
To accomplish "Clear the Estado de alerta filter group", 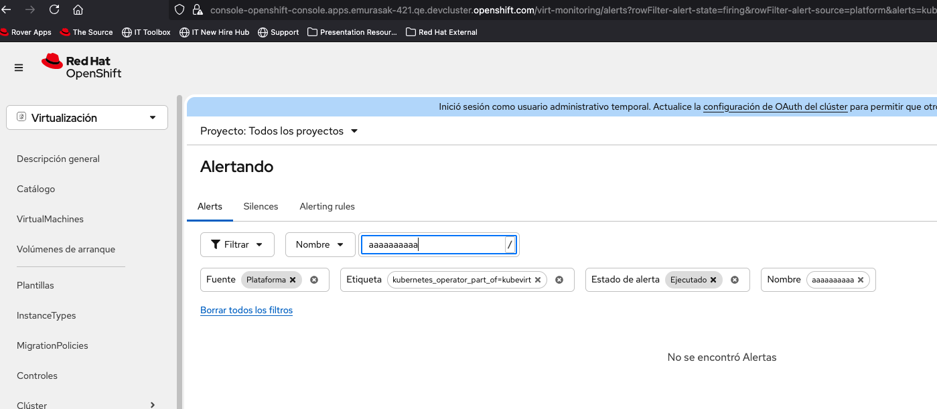I will point(735,280).
